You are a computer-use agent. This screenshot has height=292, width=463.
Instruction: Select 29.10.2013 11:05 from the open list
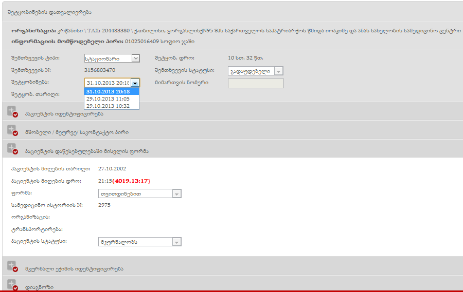tap(111, 99)
